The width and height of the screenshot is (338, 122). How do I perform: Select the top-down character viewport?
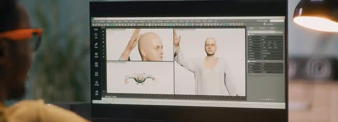point(140,78)
